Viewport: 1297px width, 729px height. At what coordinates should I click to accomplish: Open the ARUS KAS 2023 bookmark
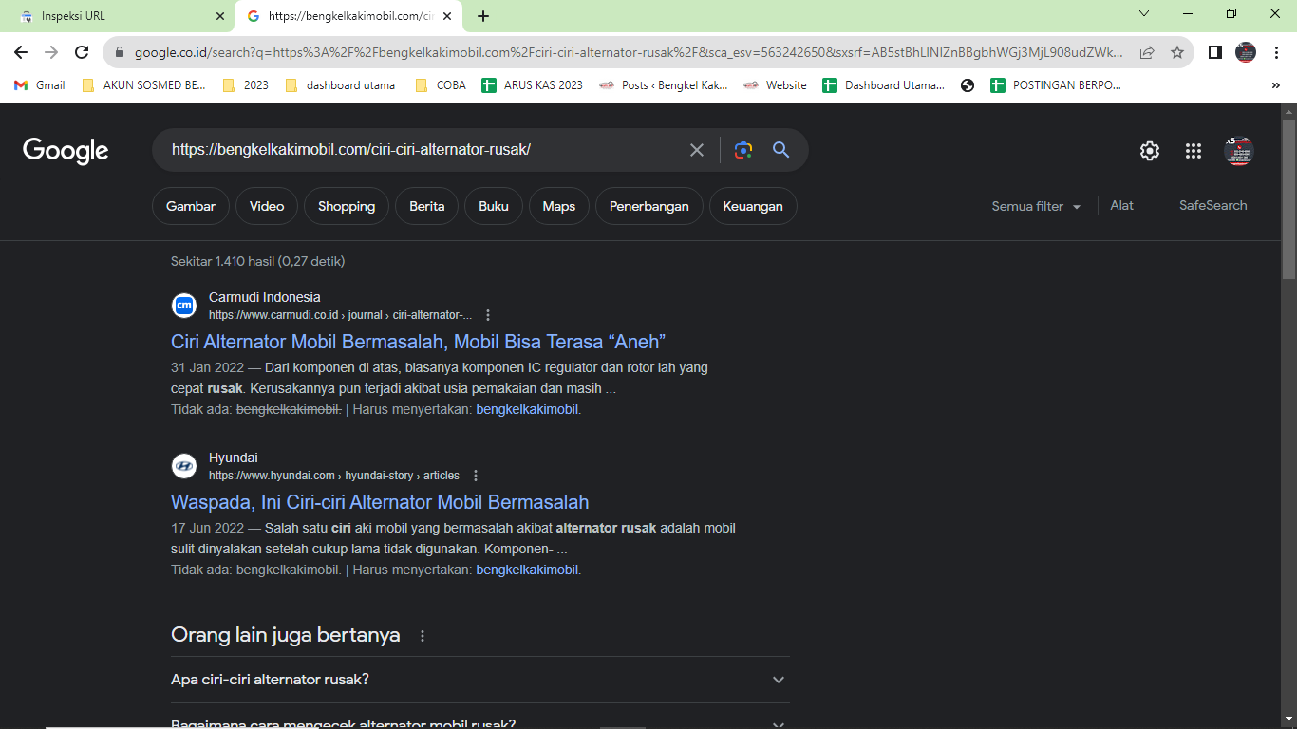pos(533,85)
